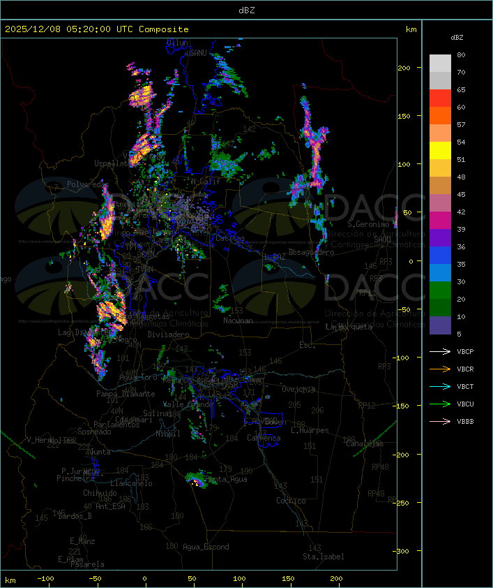Click the Cochico place label
This screenshot has width=493, height=588.
[x=291, y=501]
